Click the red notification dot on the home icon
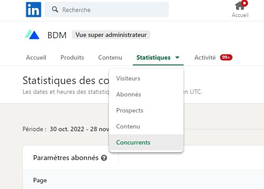Viewport: 264px width, 189px height. pyautogui.click(x=244, y=3)
